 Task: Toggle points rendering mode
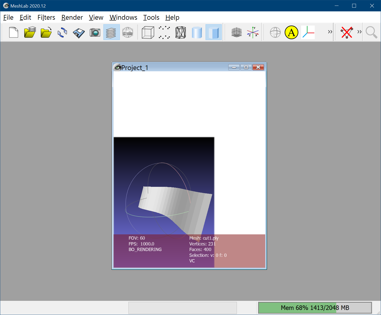[164, 32]
